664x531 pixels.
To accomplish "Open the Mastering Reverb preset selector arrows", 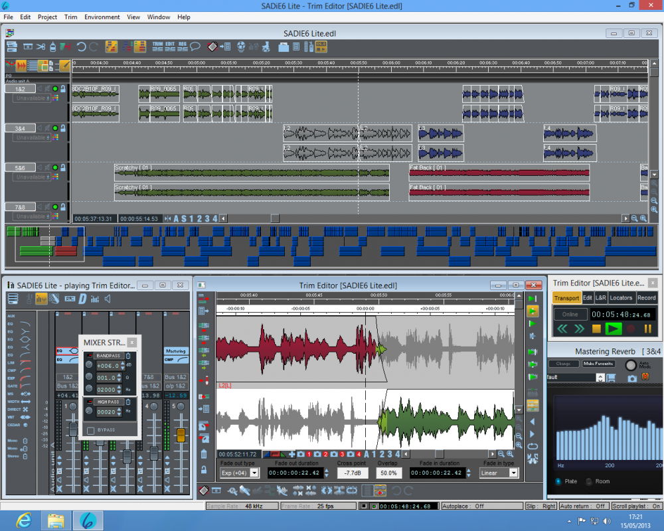I will pyautogui.click(x=600, y=378).
